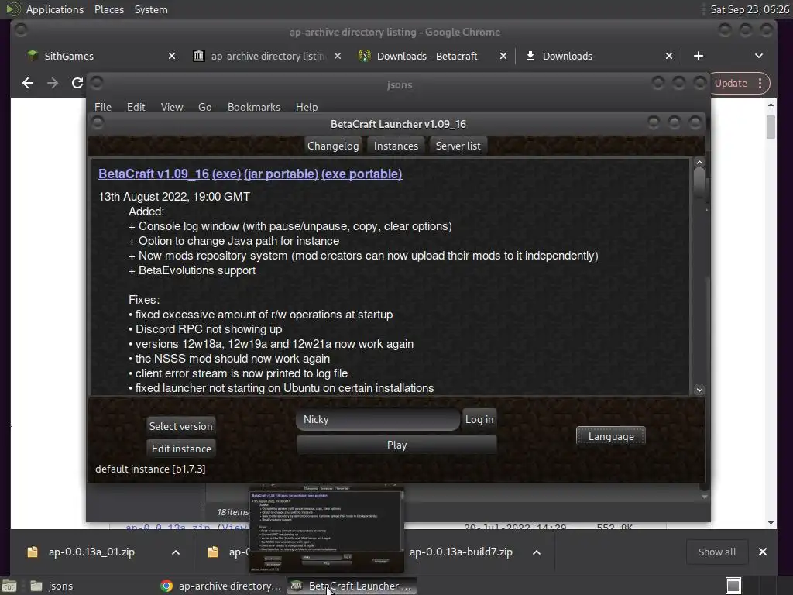Click the show desktop icon in taskbar
The height and width of the screenshot is (595, 793).
[9, 586]
